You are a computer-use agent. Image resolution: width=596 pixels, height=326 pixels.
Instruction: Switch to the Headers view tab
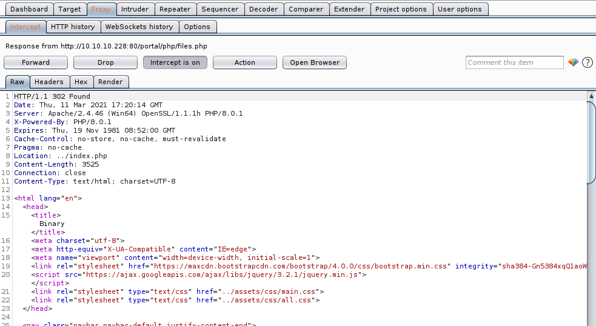click(x=49, y=82)
